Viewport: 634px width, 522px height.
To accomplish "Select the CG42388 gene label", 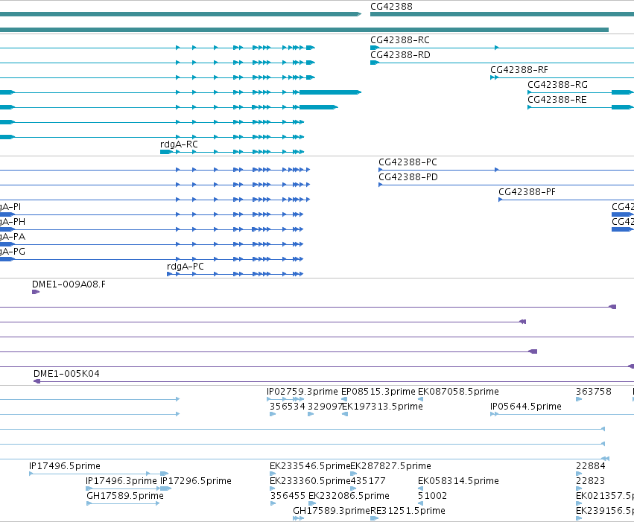I will [x=391, y=7].
